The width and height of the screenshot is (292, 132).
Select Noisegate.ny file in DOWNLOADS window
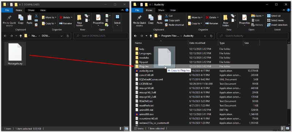point(15,54)
